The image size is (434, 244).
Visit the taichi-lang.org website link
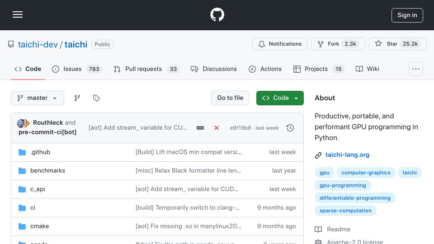tap(347, 155)
